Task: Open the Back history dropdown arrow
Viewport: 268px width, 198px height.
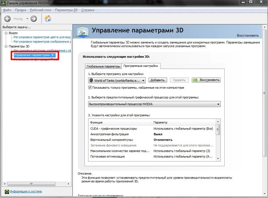Action: (x=27, y=19)
